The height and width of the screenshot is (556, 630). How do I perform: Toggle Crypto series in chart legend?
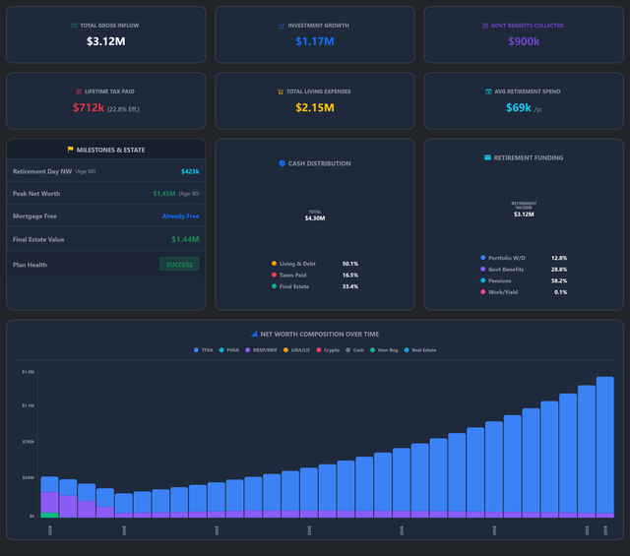point(328,350)
